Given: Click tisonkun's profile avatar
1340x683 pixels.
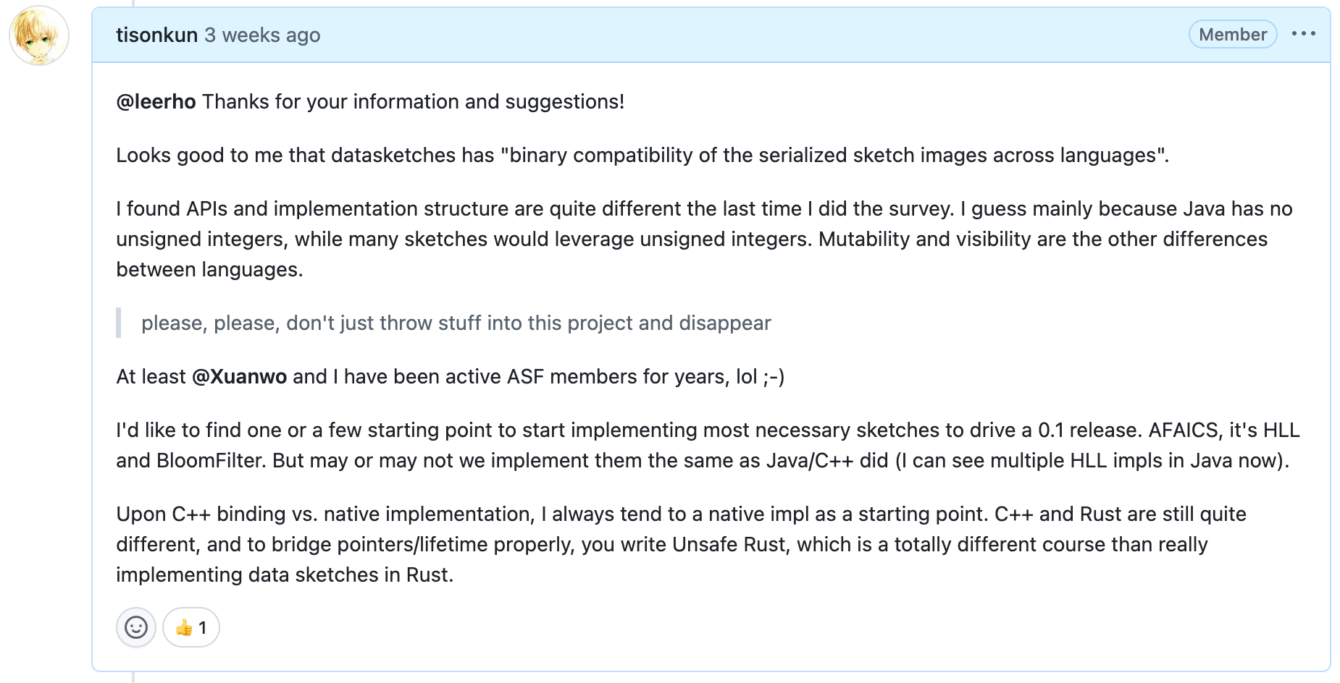Looking at the screenshot, I should (x=39, y=35).
